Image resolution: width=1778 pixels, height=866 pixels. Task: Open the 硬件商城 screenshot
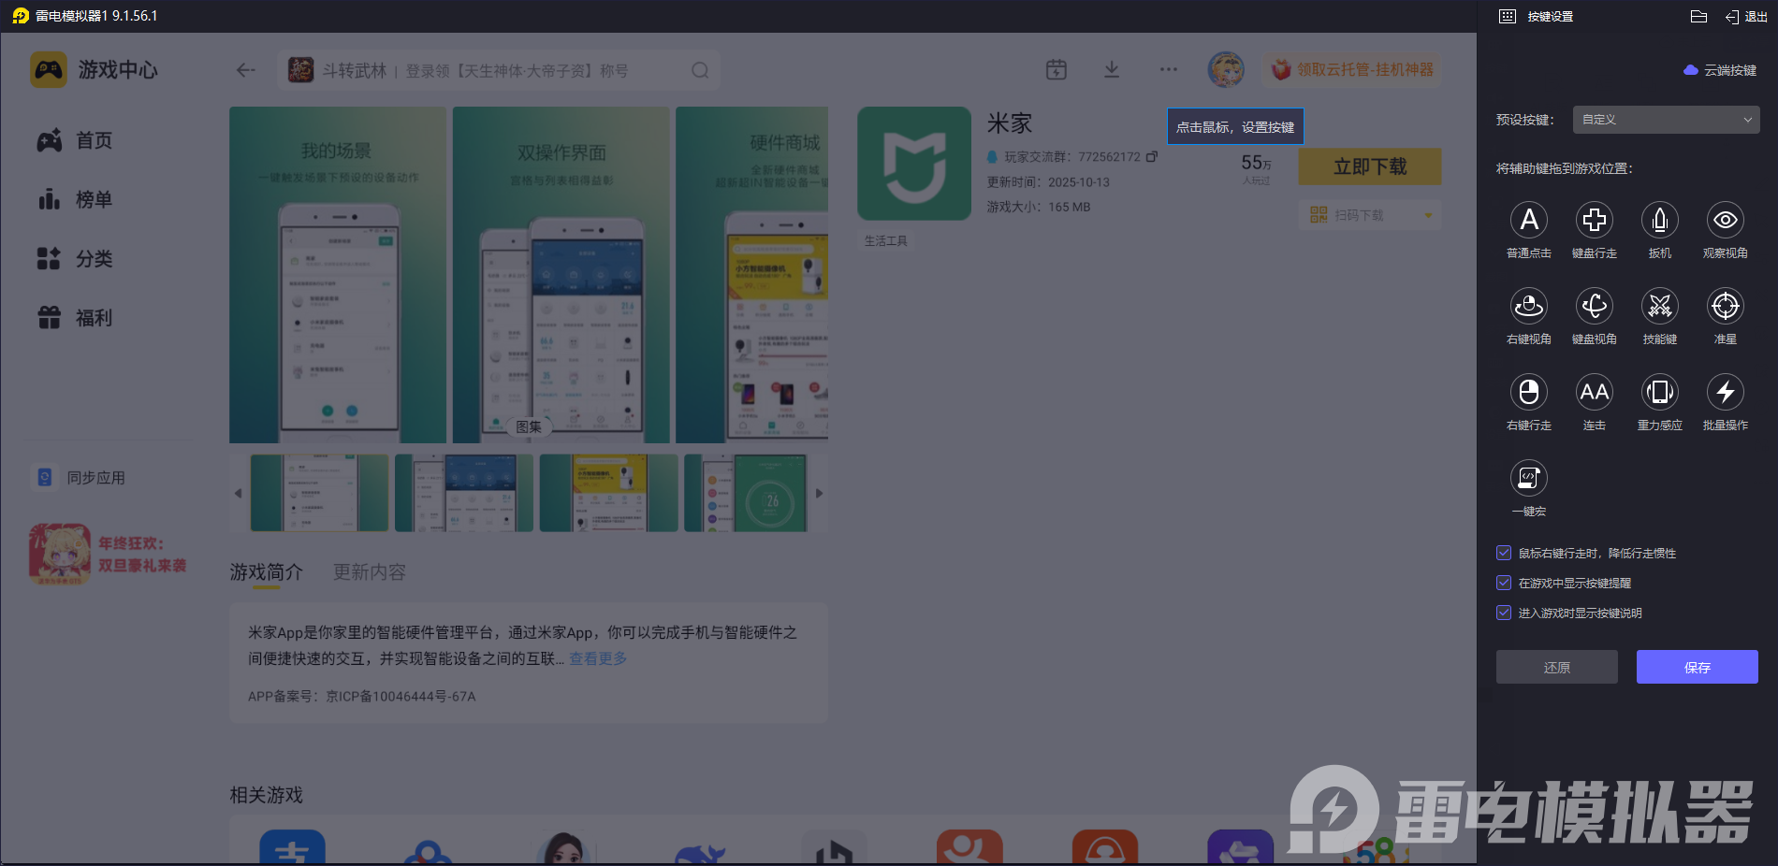tap(752, 275)
